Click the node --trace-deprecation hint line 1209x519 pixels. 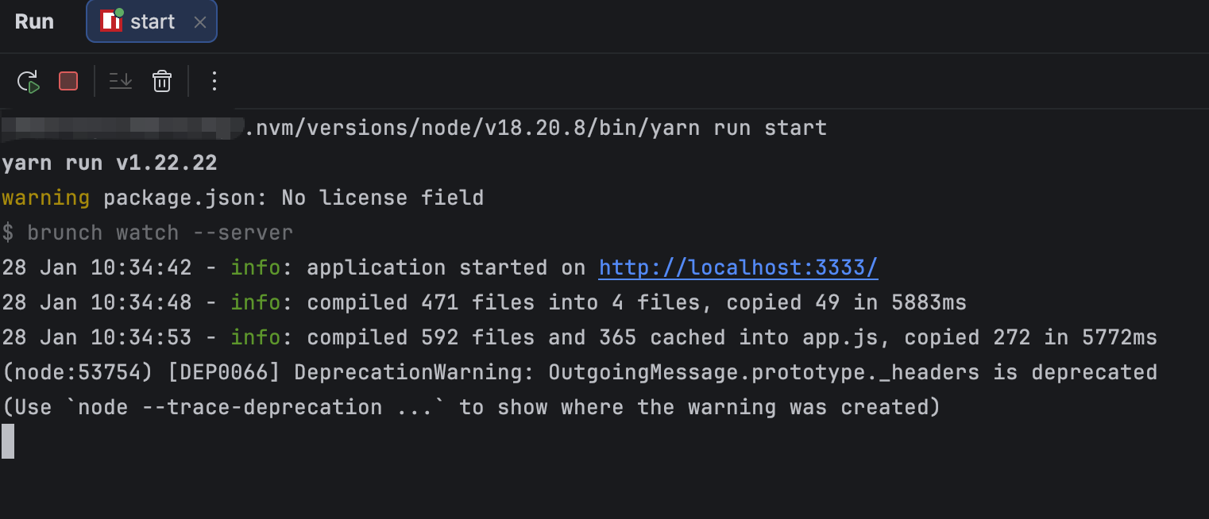470,407
